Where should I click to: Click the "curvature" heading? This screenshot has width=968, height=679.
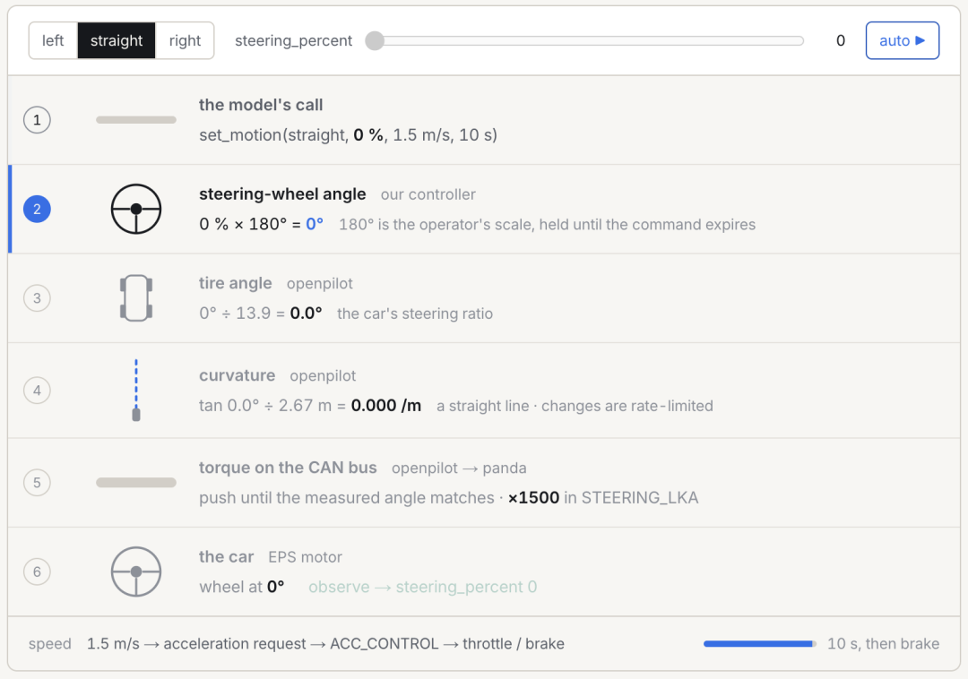(x=237, y=375)
